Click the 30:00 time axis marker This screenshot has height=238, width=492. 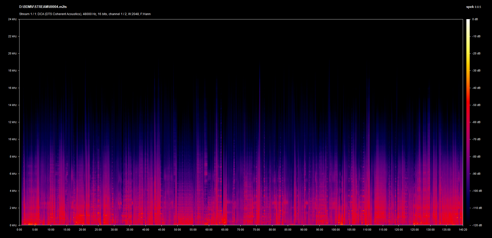click(114, 230)
